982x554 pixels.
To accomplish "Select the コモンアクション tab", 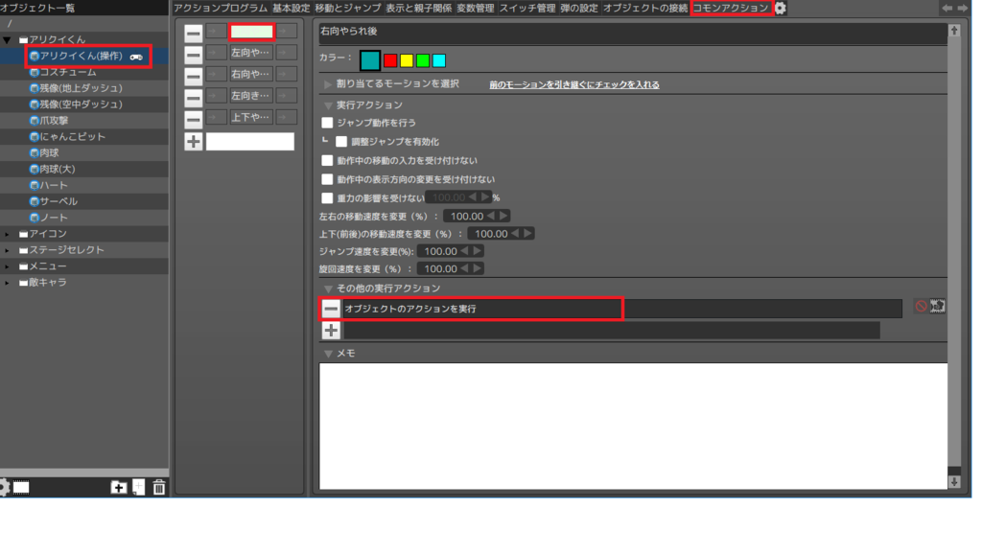I will 731,8.
